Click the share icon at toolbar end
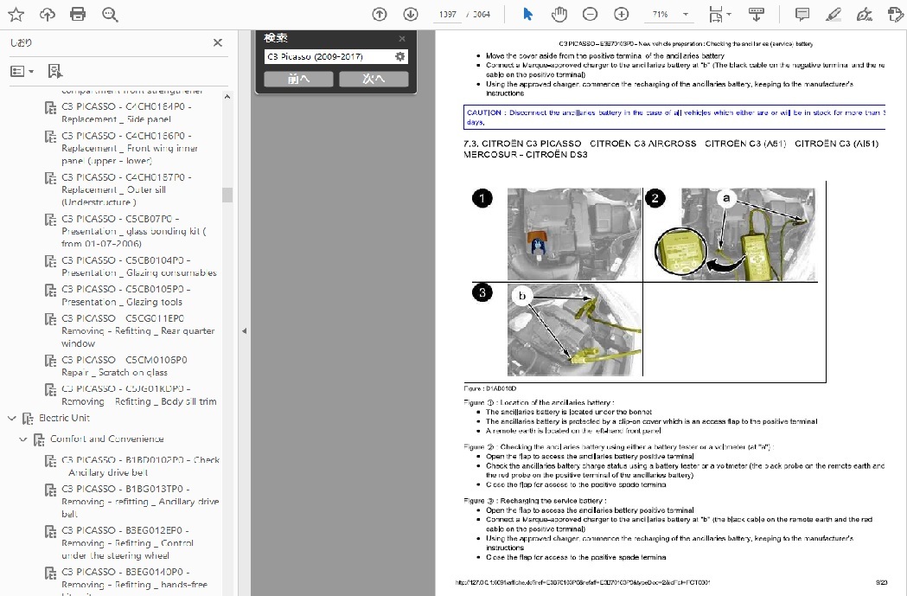The width and height of the screenshot is (907, 596). click(x=896, y=15)
